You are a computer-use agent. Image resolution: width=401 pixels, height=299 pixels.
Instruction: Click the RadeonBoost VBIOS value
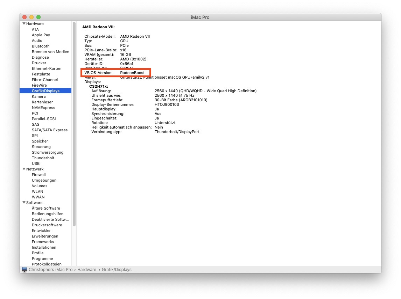coord(133,73)
